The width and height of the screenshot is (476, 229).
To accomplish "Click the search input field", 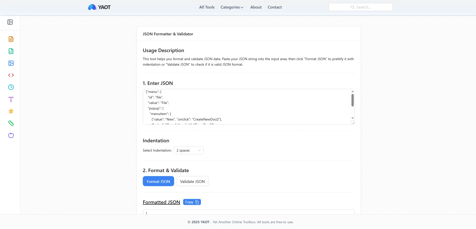I will (x=361, y=7).
